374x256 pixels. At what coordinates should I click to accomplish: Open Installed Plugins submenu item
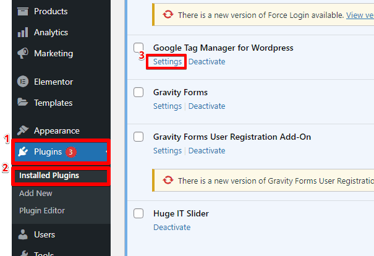[49, 176]
